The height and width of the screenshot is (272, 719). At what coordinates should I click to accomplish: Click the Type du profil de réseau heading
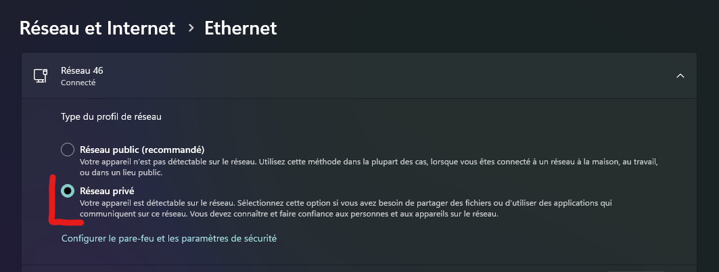(x=111, y=117)
